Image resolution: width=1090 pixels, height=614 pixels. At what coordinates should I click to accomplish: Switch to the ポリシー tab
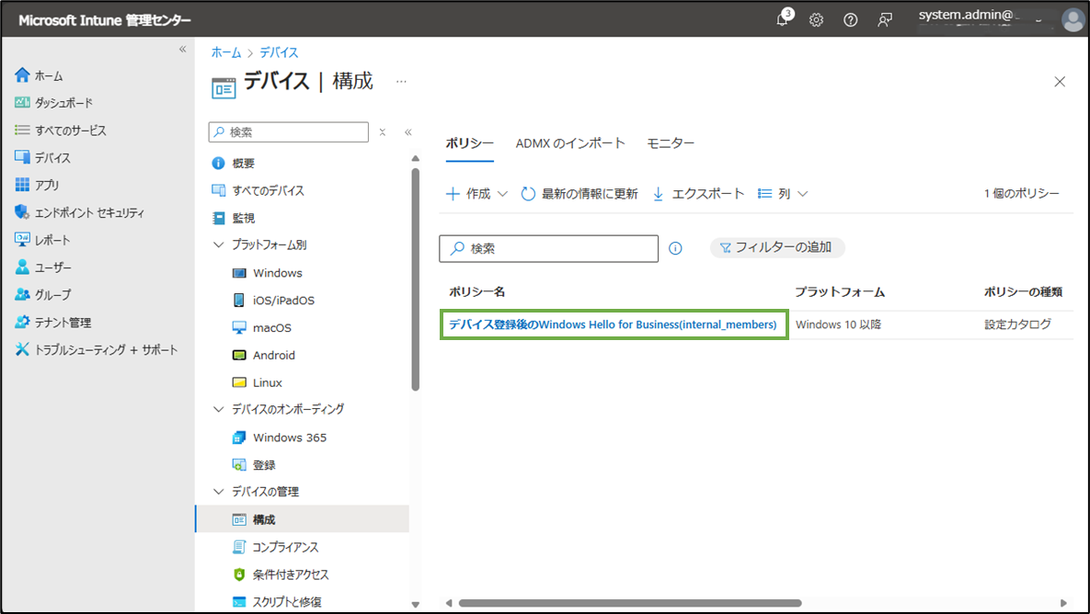click(x=469, y=143)
